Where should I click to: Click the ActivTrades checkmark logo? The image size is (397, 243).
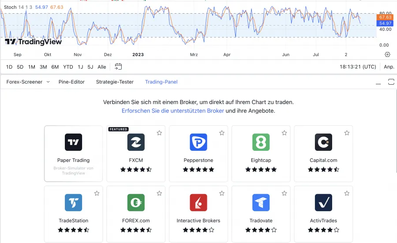pos(323,202)
